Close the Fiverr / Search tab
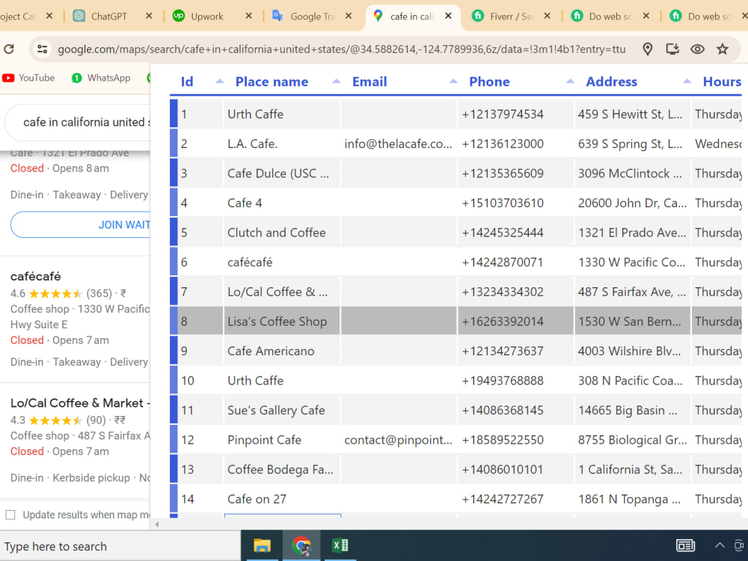The width and height of the screenshot is (748, 561). point(548,16)
